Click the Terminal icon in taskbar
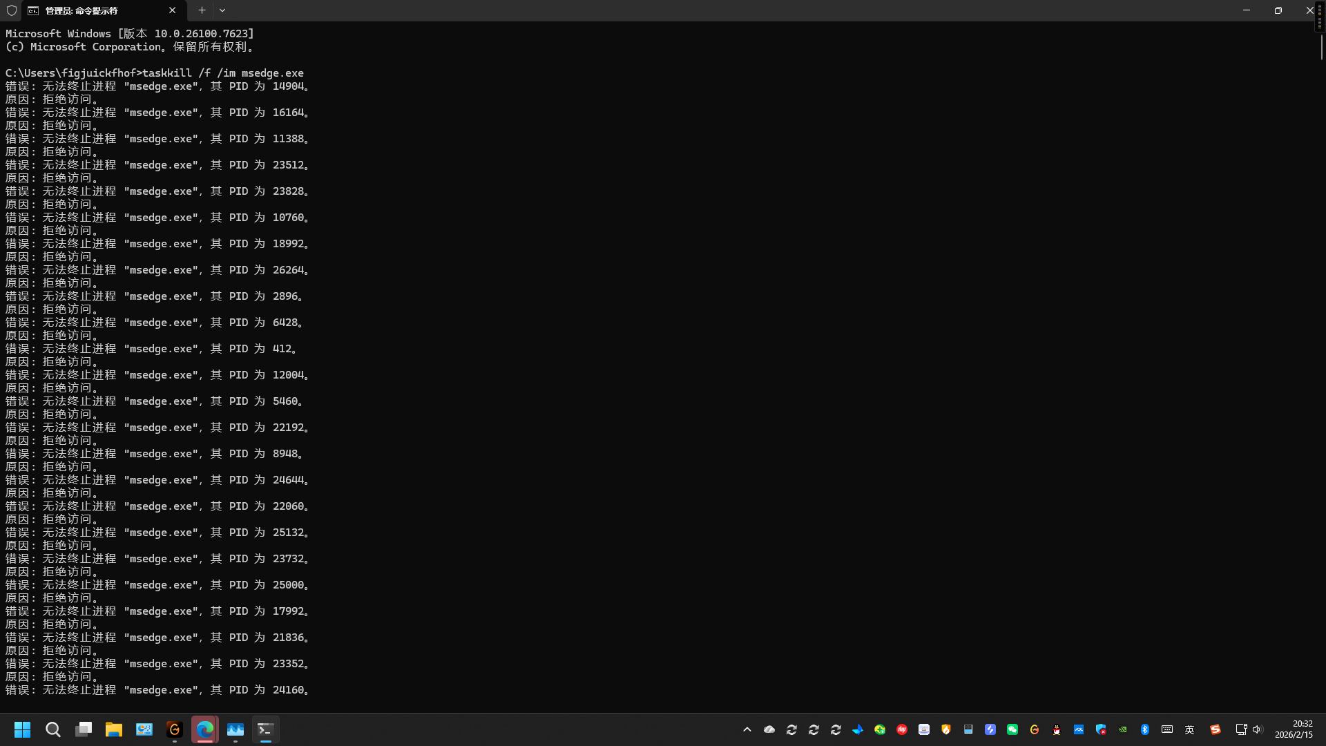The height and width of the screenshot is (746, 1326). point(265,729)
